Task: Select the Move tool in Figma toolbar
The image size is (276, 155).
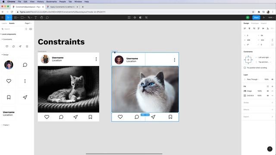Action: (x=8, y=18)
